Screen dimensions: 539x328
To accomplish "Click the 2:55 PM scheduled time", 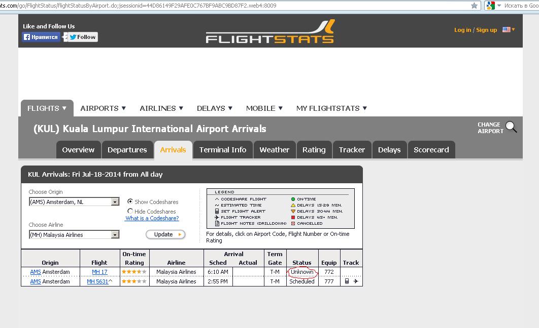I will tap(218, 281).
